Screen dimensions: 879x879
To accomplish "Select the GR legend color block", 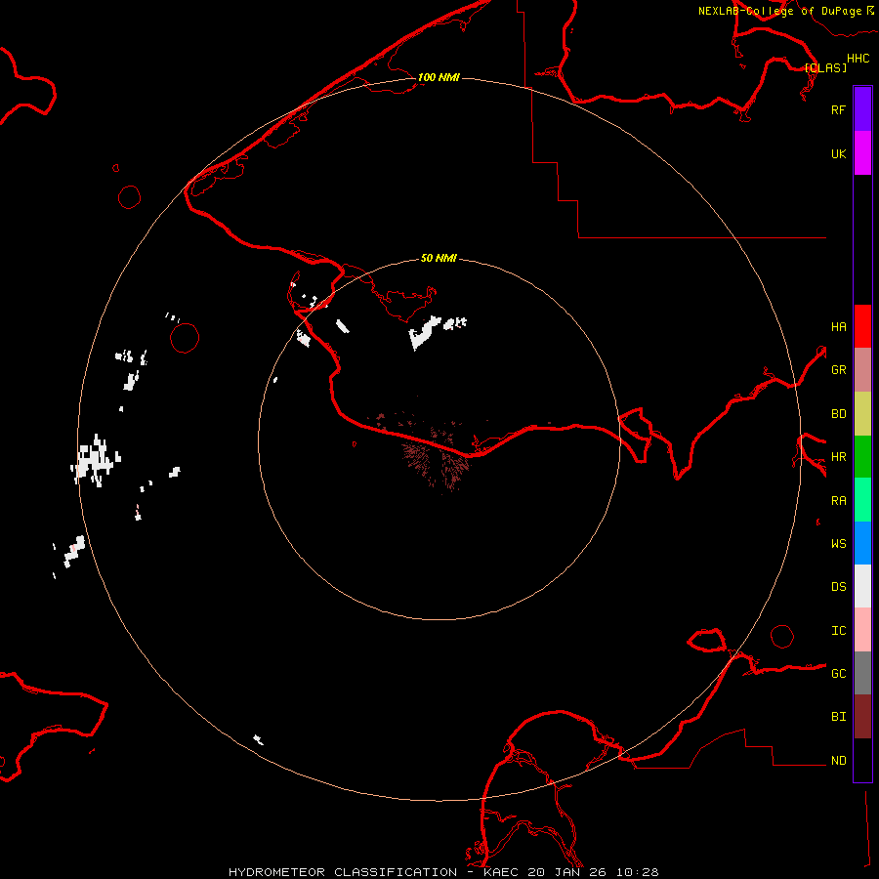I will pyautogui.click(x=862, y=370).
